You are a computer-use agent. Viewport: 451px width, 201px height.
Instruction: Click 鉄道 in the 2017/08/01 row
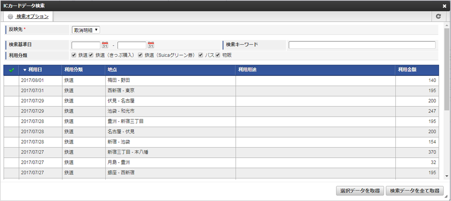click(69, 81)
